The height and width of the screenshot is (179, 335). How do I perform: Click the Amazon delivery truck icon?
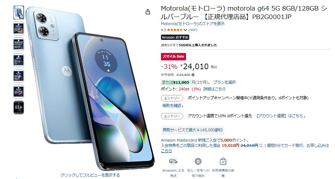(x=173, y=161)
